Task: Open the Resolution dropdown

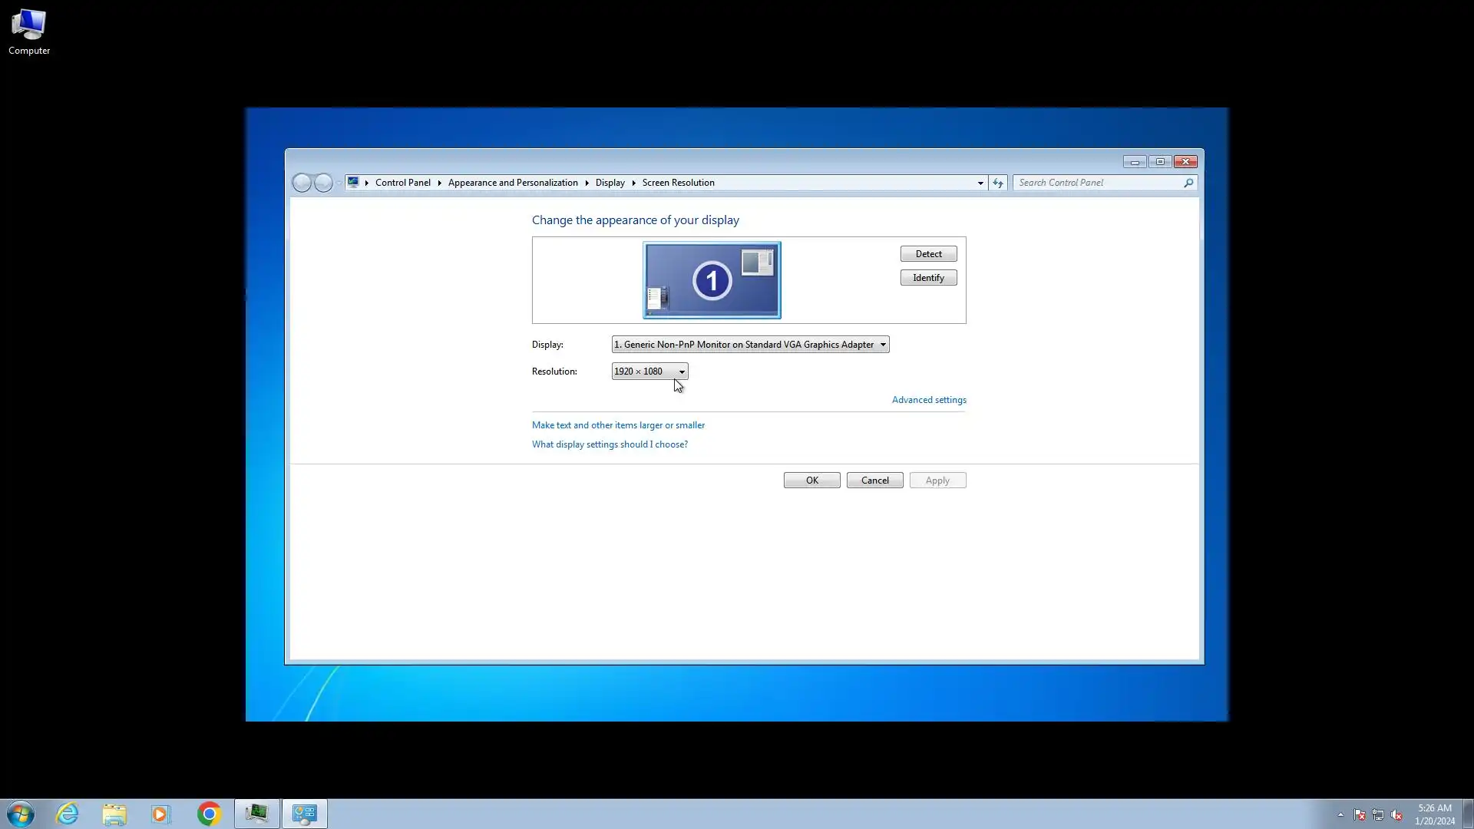Action: (x=649, y=372)
